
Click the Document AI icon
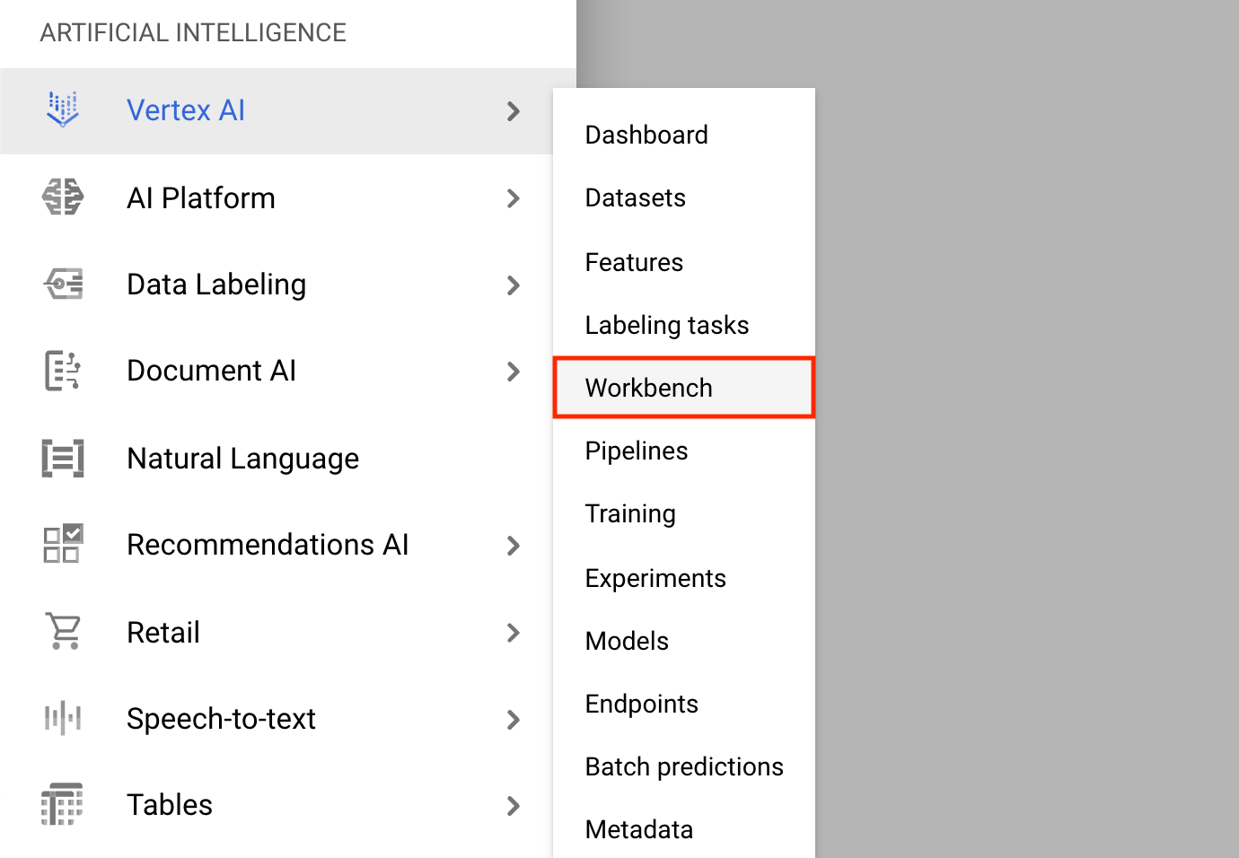63,371
